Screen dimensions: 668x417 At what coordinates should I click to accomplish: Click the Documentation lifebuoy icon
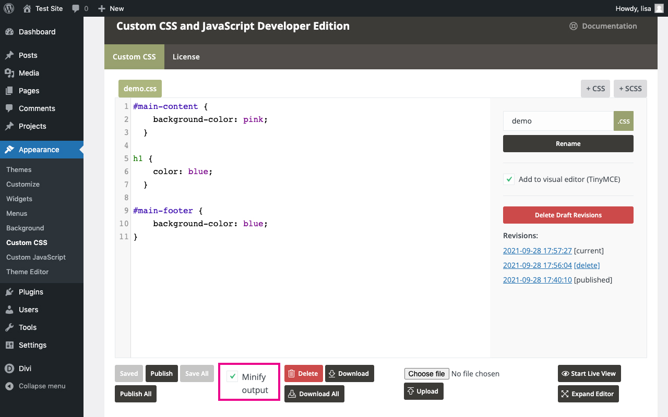point(574,26)
